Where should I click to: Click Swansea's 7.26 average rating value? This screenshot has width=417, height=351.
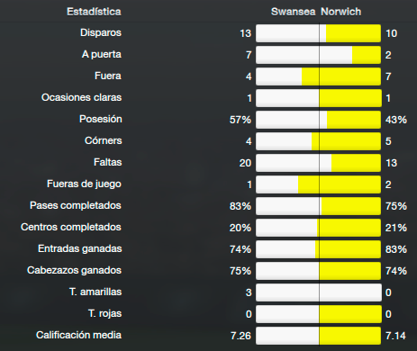[x=240, y=336]
